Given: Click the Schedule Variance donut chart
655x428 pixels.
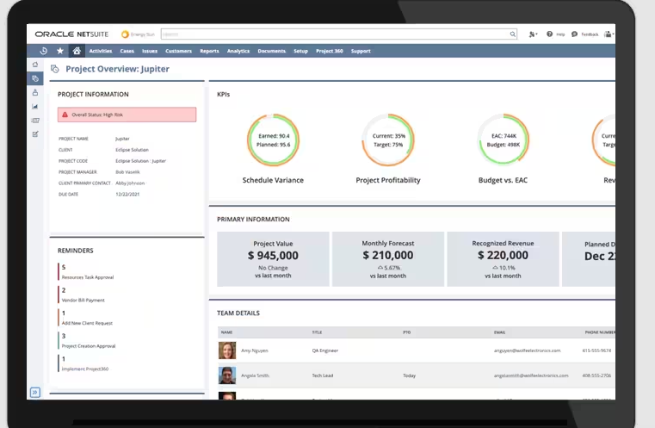Looking at the screenshot, I should click(273, 140).
